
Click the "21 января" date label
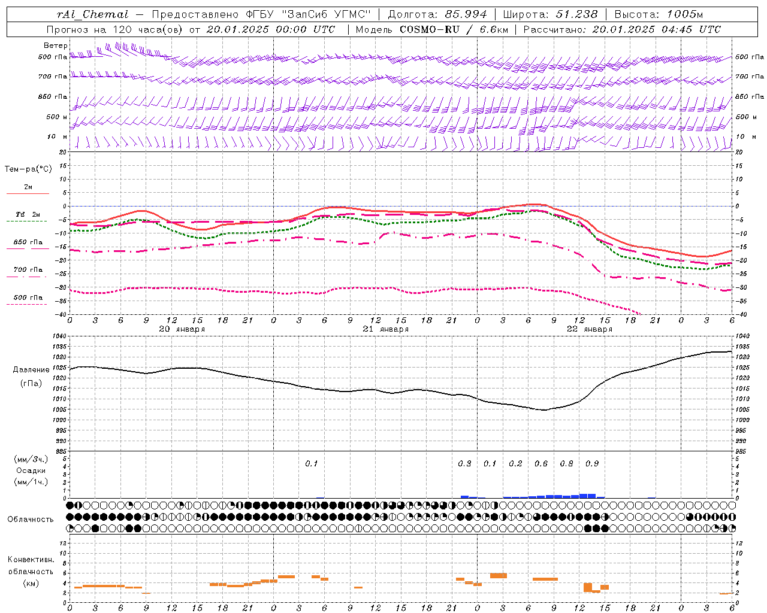pos(385,329)
